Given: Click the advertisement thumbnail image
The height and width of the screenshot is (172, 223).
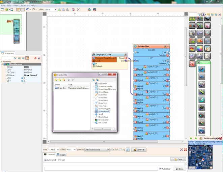Looking at the screenshot, I should click(200, 157).
